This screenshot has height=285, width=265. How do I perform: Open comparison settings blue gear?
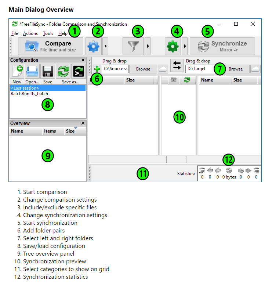point(93,46)
